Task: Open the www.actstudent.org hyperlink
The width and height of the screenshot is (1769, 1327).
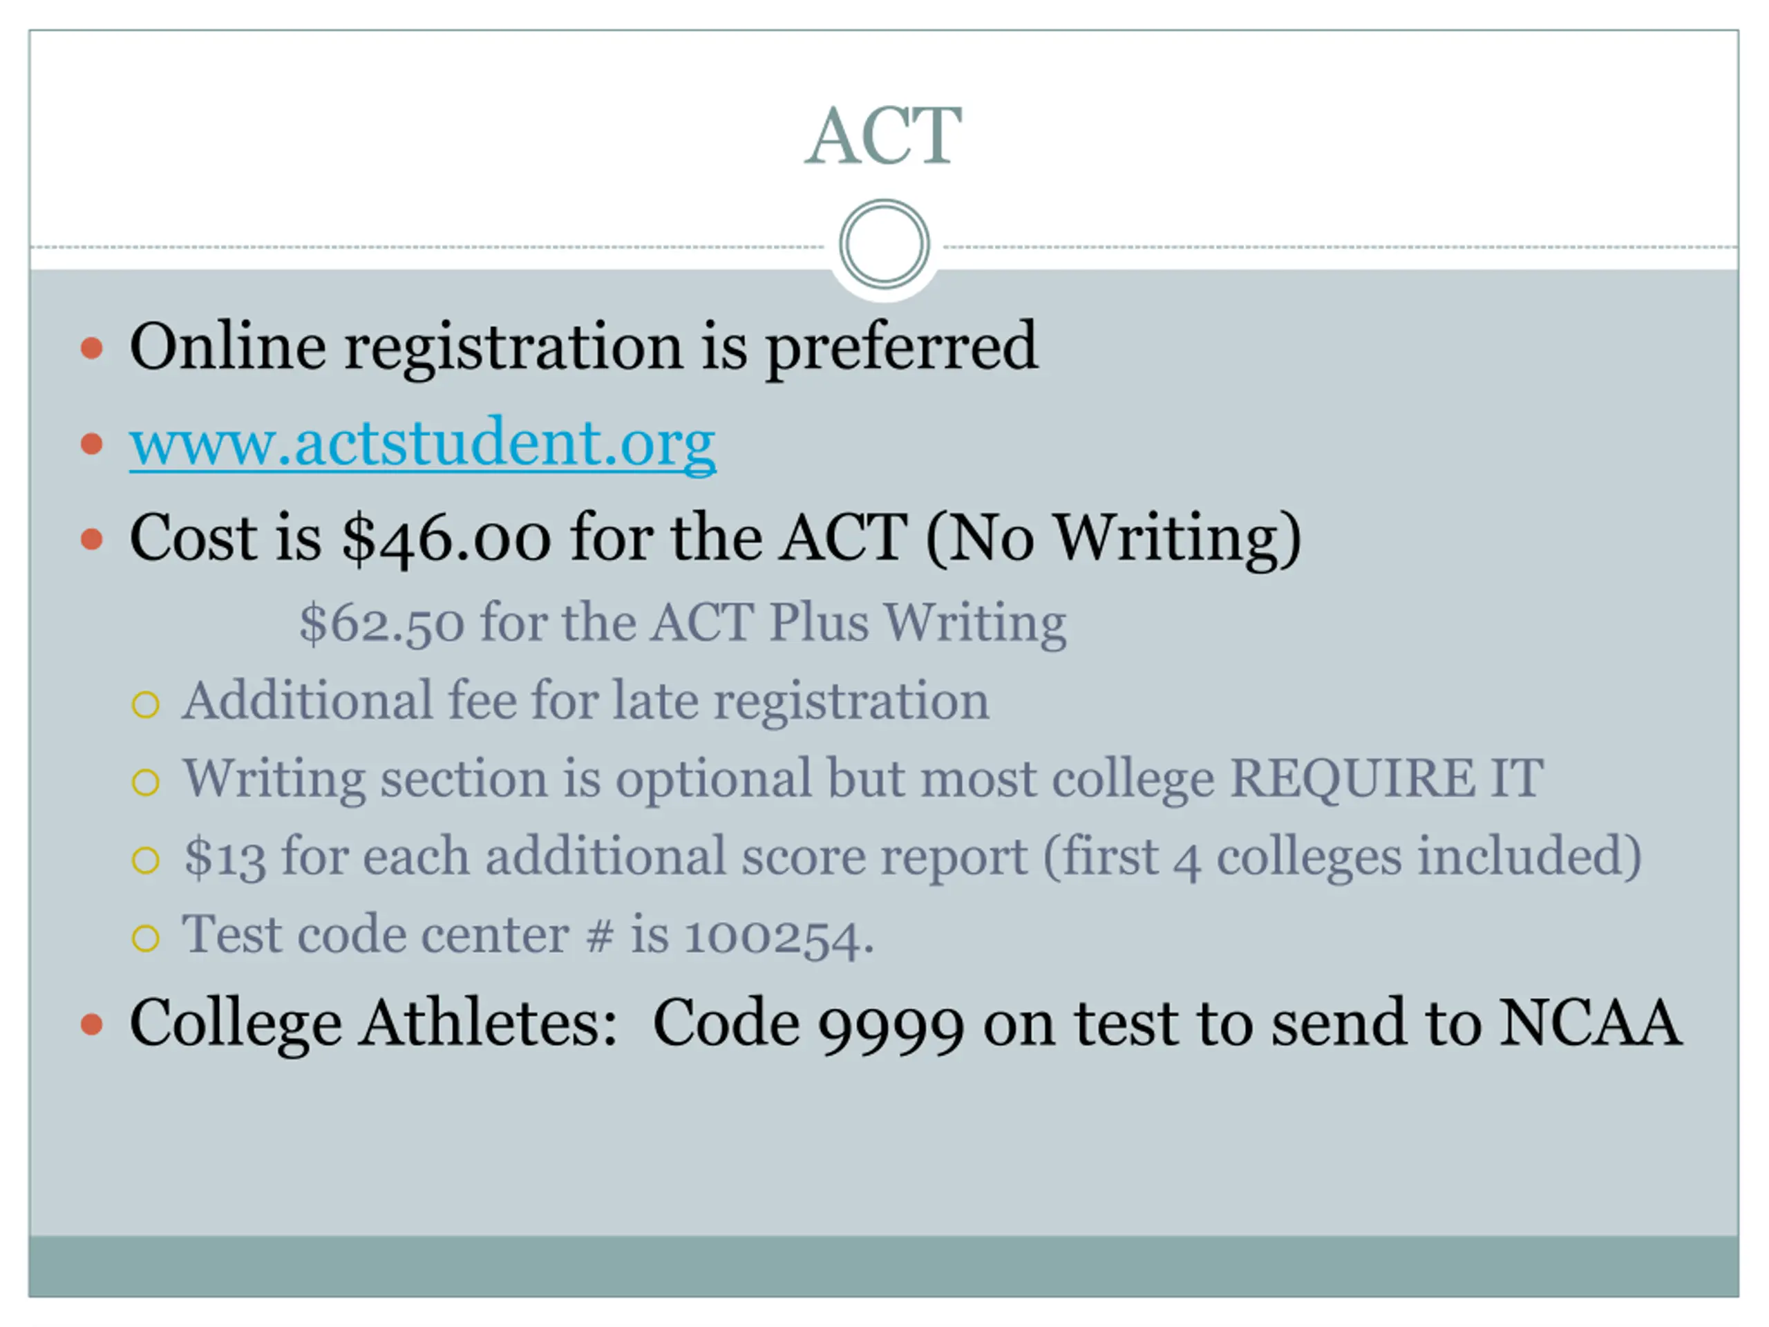Action: pos(422,443)
